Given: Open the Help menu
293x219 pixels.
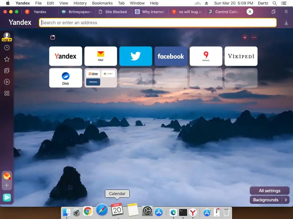Looking at the screenshot, I should pos(154,3).
